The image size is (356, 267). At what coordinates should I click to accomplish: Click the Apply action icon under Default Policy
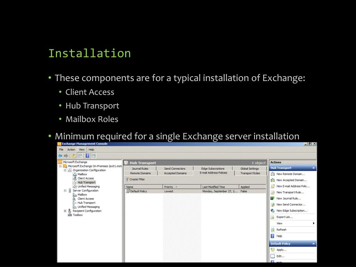click(x=273, y=250)
